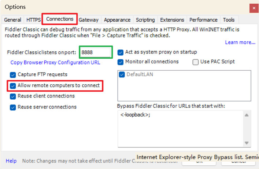Open the Gateway tab

pyautogui.click(x=89, y=20)
